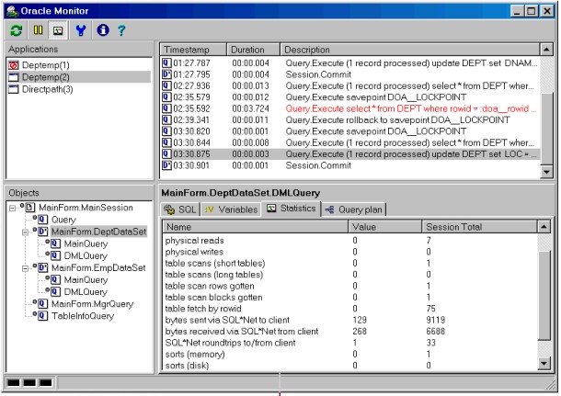Click the Oracle Monitor title bar app icon

(x=13, y=11)
